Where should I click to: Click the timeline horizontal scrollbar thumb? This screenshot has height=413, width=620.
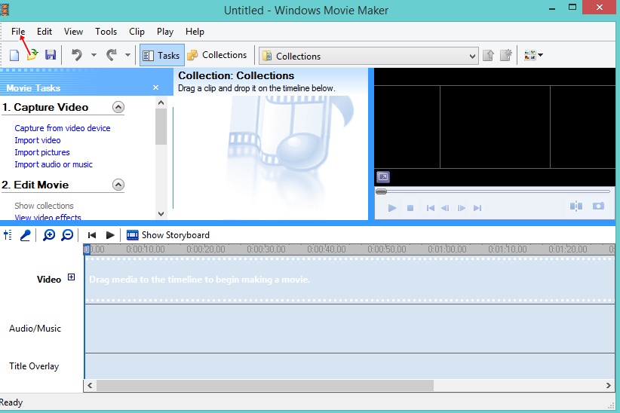pyautogui.click(x=265, y=386)
